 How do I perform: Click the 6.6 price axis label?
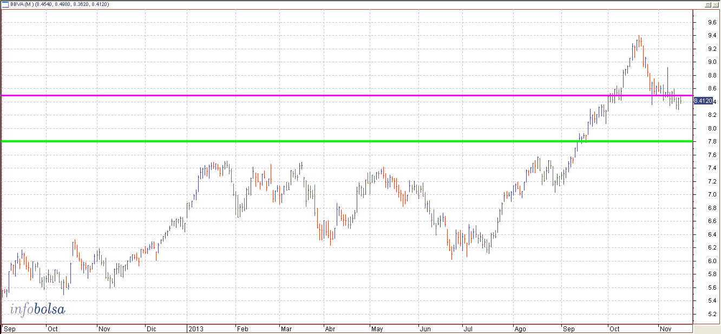tap(712, 221)
